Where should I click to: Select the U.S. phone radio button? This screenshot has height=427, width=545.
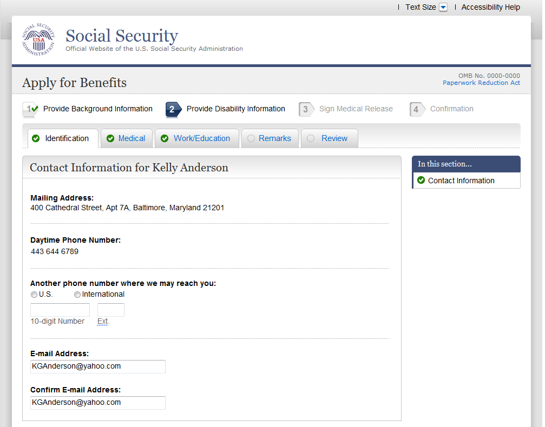[34, 295]
